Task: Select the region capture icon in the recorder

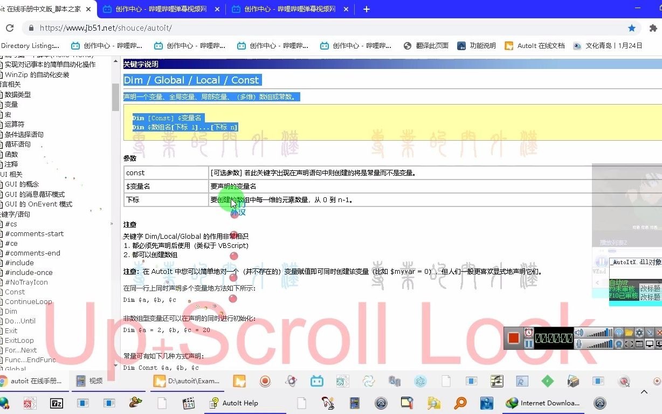Action: (630, 343)
